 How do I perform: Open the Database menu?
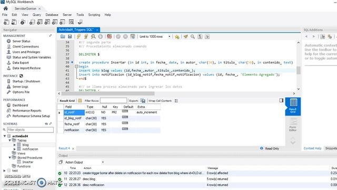click(52, 15)
